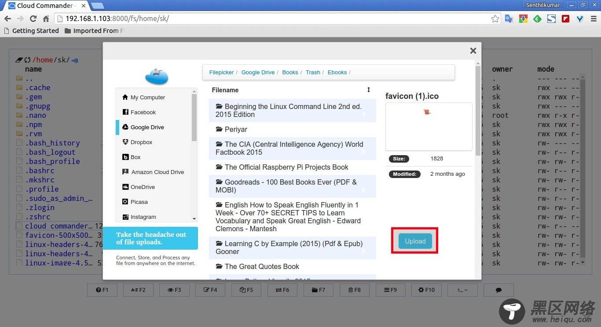Go to the browser Home icon
This screenshot has width=601, height=327.
coord(46,19)
